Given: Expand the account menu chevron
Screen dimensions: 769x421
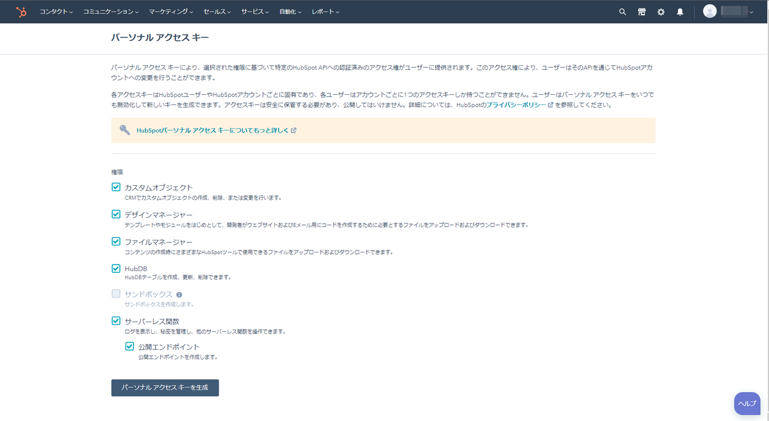Looking at the screenshot, I should click(x=752, y=12).
